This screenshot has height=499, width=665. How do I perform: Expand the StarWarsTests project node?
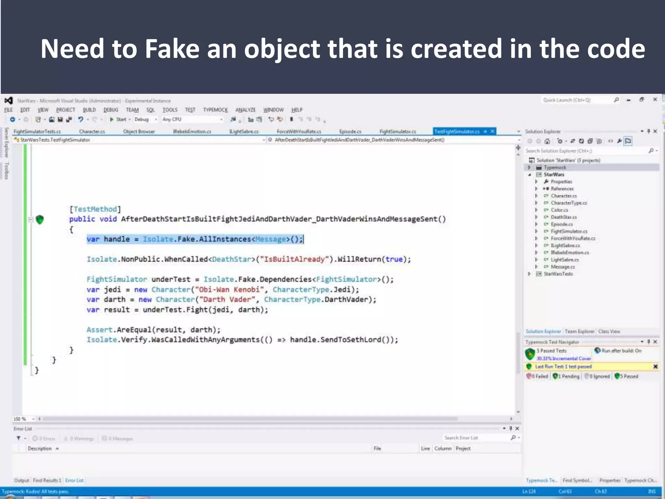[x=529, y=274]
